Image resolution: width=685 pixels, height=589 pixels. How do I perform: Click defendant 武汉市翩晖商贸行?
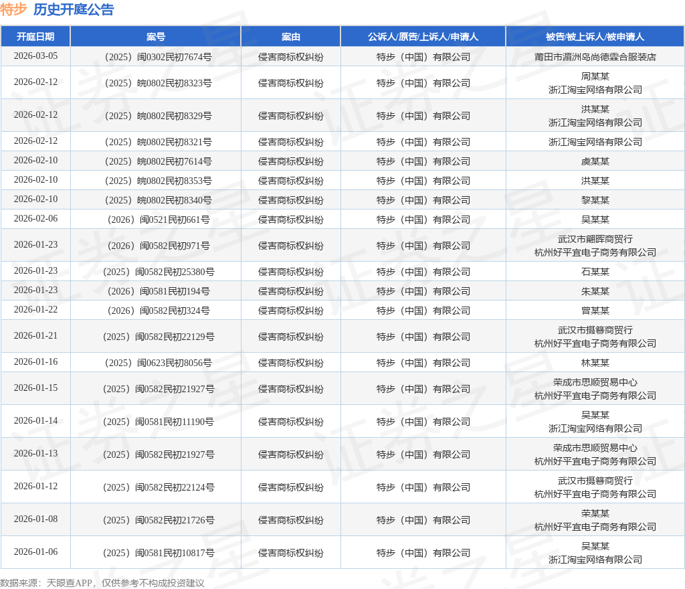click(x=595, y=239)
